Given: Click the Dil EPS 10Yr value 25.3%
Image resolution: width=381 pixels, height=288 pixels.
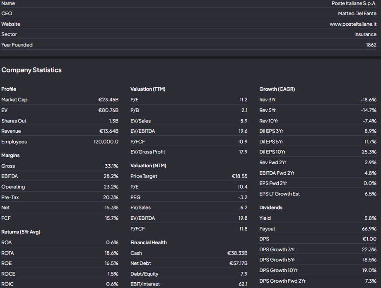Looking at the screenshot, I should pos(369,152).
